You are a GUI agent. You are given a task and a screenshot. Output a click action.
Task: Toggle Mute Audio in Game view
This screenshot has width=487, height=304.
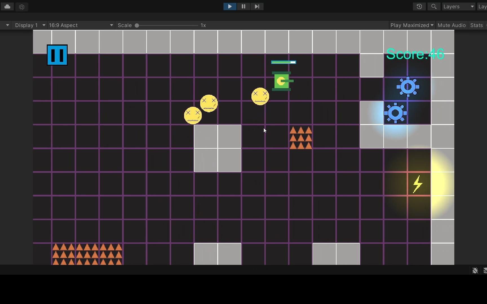click(x=451, y=25)
